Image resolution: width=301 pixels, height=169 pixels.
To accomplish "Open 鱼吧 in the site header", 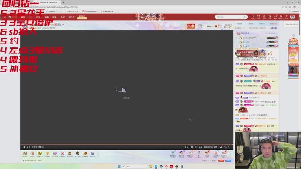I will [63, 17].
